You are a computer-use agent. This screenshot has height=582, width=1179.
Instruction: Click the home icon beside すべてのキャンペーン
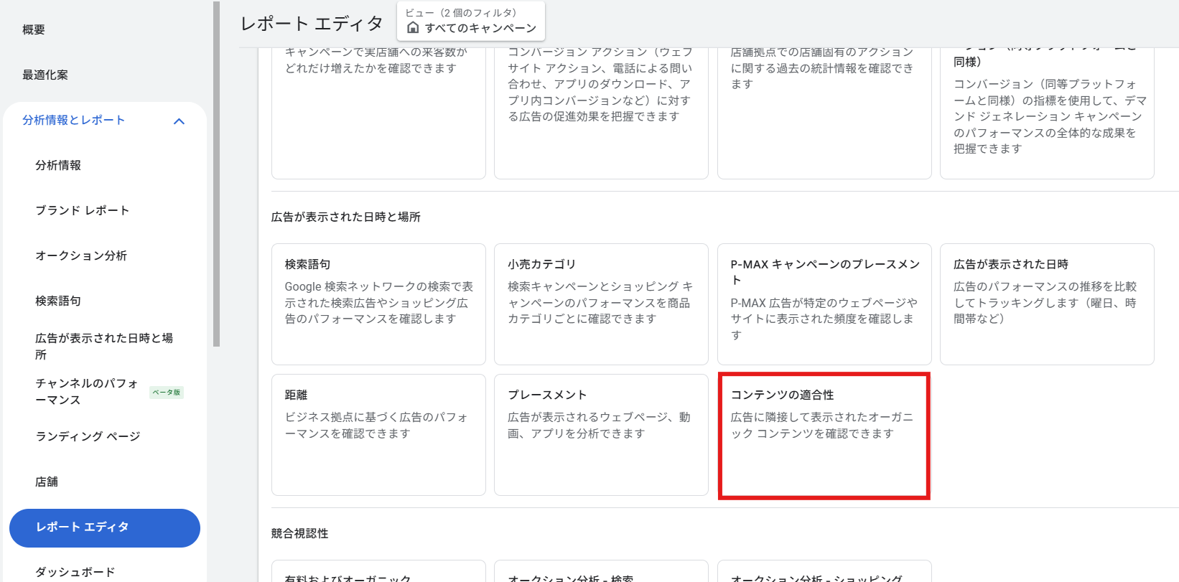click(x=413, y=27)
